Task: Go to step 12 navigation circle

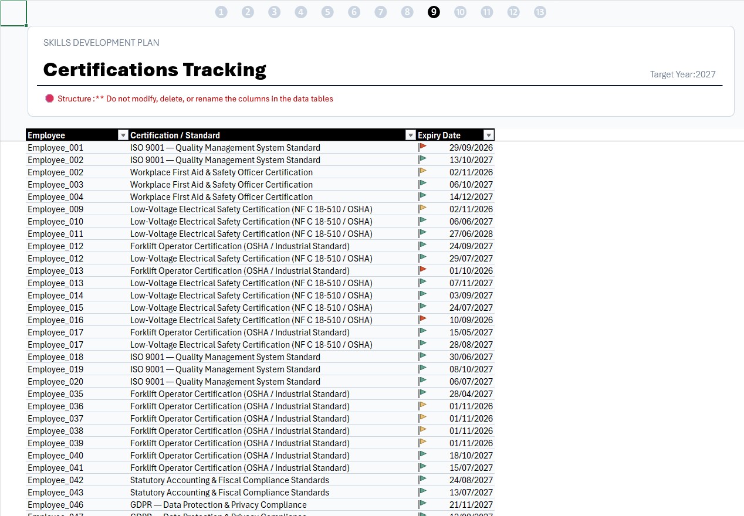Action: click(x=513, y=12)
